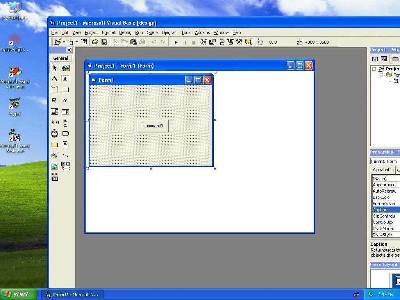Click the Command1 button on Form1
Screen dimensions: 400x300
(x=153, y=126)
